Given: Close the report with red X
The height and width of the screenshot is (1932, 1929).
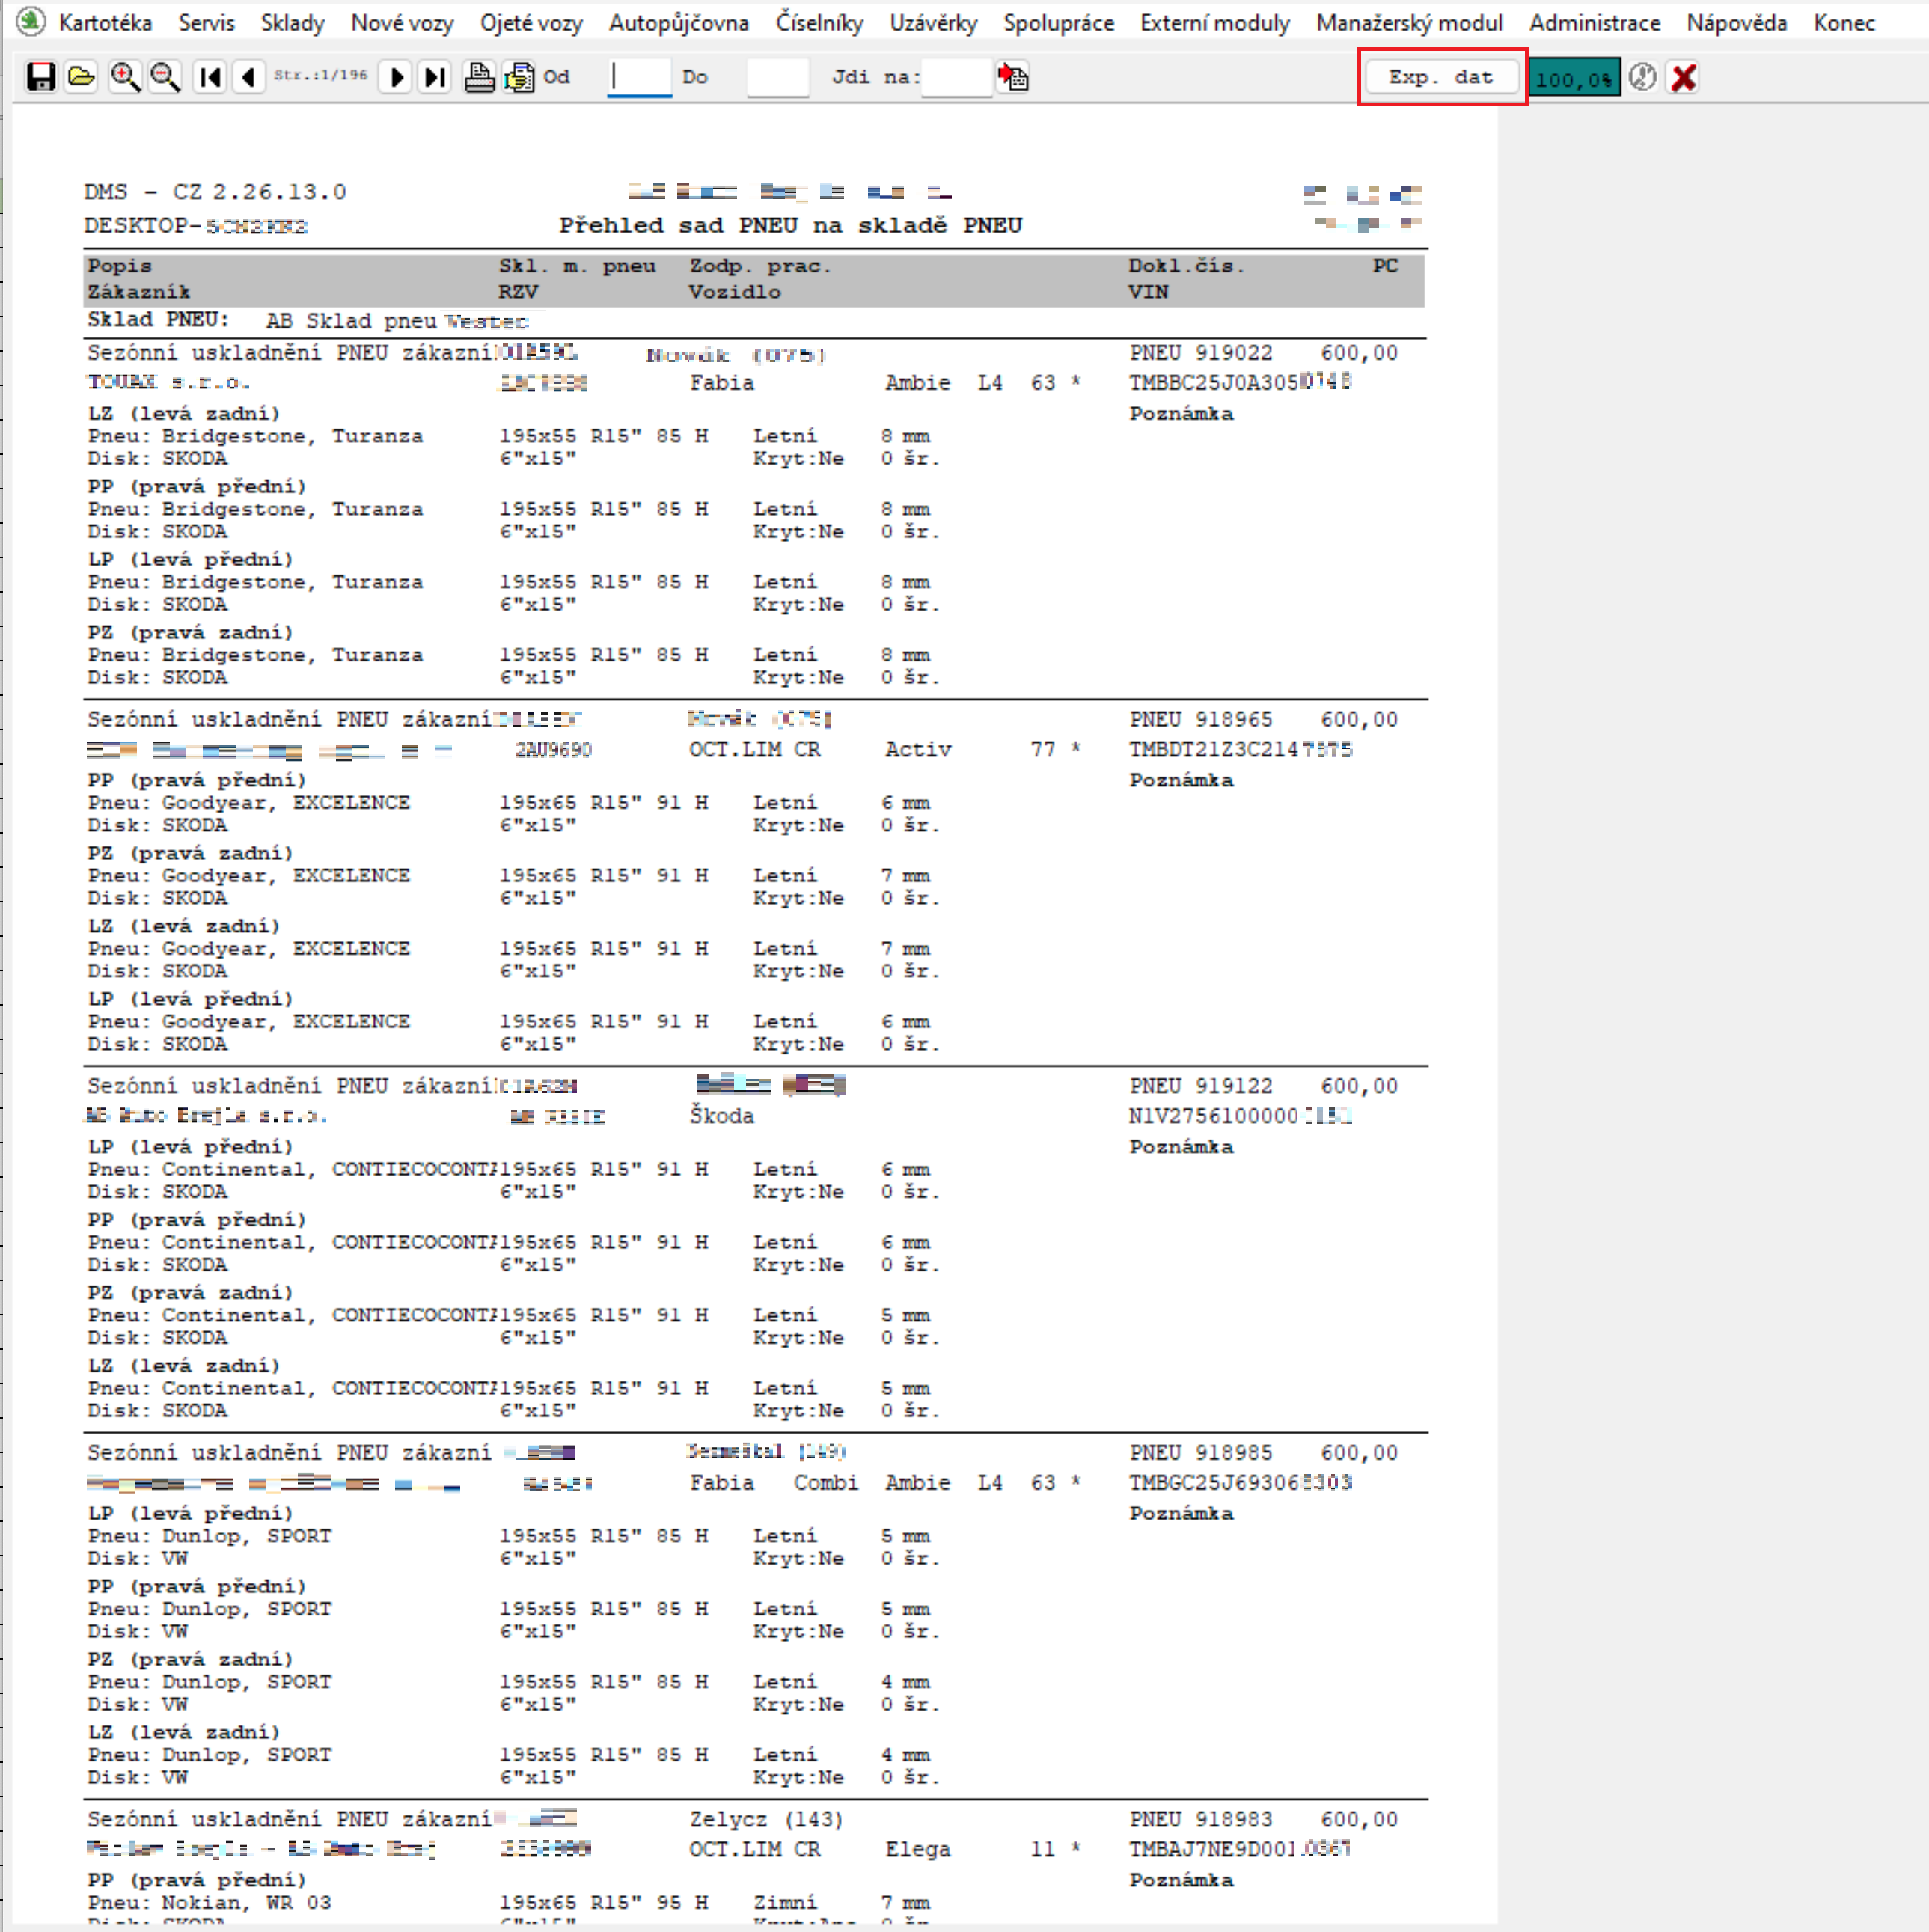Looking at the screenshot, I should pos(1684,77).
